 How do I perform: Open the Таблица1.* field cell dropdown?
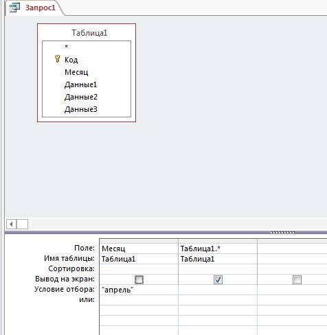218,249
